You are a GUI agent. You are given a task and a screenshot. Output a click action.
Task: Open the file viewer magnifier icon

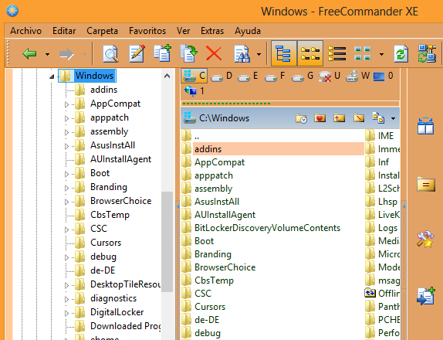click(110, 53)
